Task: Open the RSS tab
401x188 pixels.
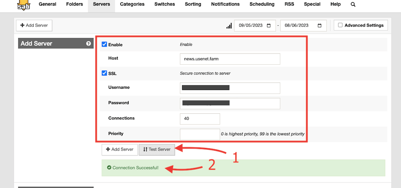Action: (289, 4)
